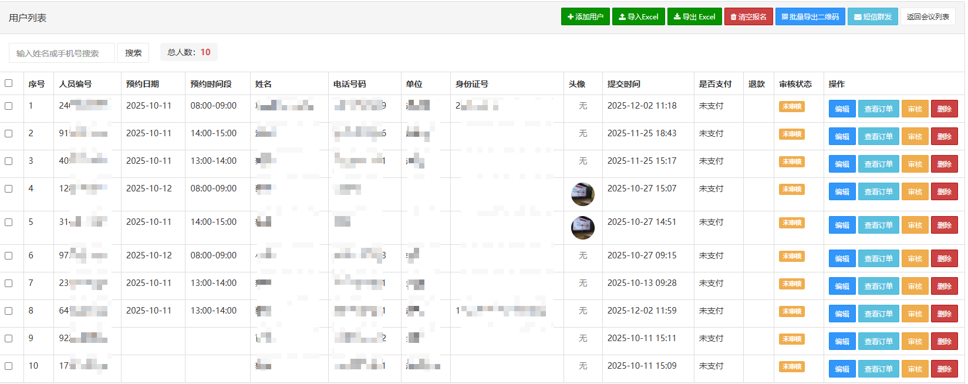The width and height of the screenshot is (968, 384).
Task: Check the checkbox for row 1
Action: coord(9,106)
